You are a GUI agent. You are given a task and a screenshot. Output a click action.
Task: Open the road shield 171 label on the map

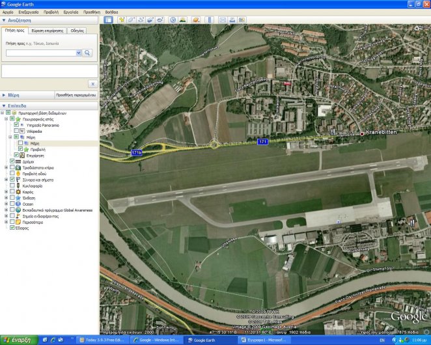point(262,141)
